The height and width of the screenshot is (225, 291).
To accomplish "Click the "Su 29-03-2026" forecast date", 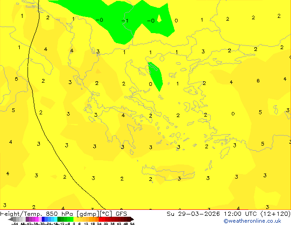I will 193,214.
